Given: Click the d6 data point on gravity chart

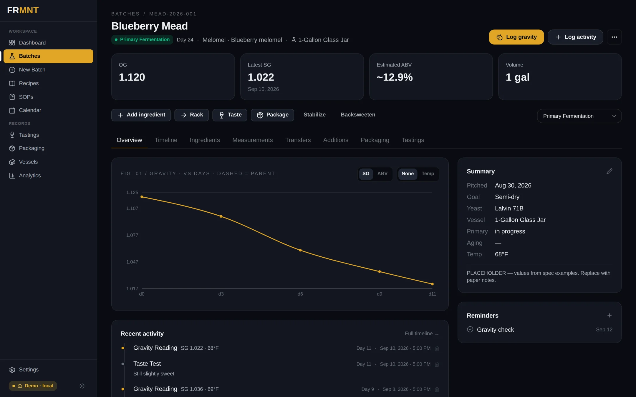Looking at the screenshot, I should point(300,250).
